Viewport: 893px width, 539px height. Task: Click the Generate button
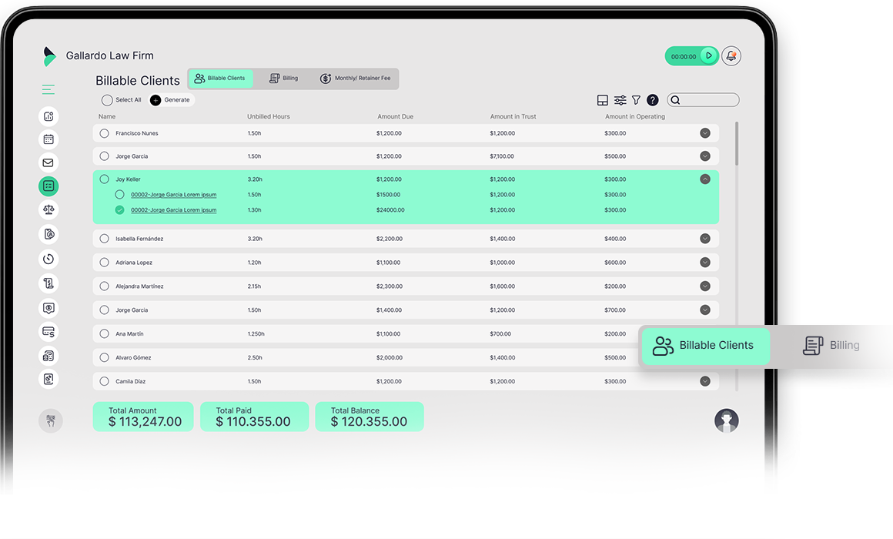click(x=171, y=100)
